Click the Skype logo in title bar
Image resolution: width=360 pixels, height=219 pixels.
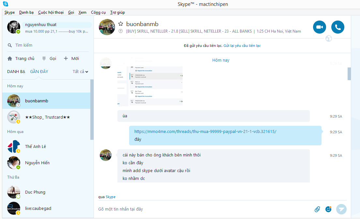[6, 4]
